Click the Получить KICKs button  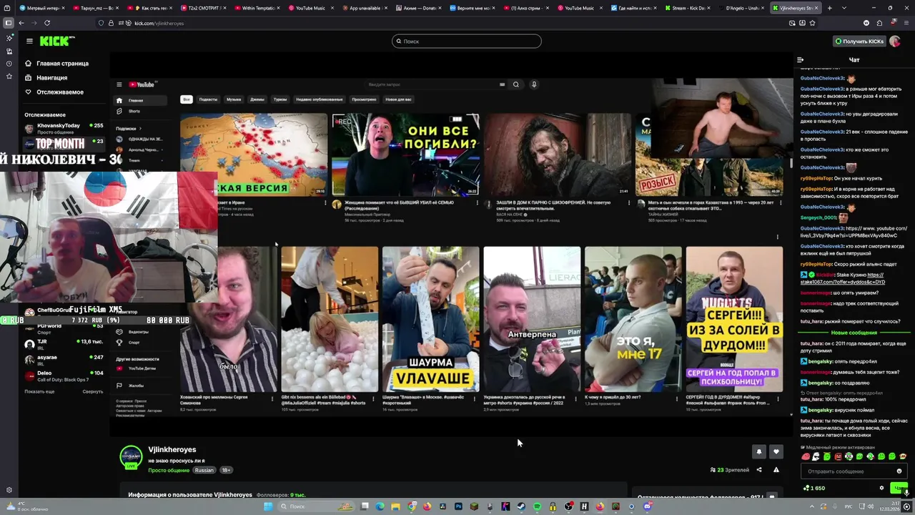[859, 41]
